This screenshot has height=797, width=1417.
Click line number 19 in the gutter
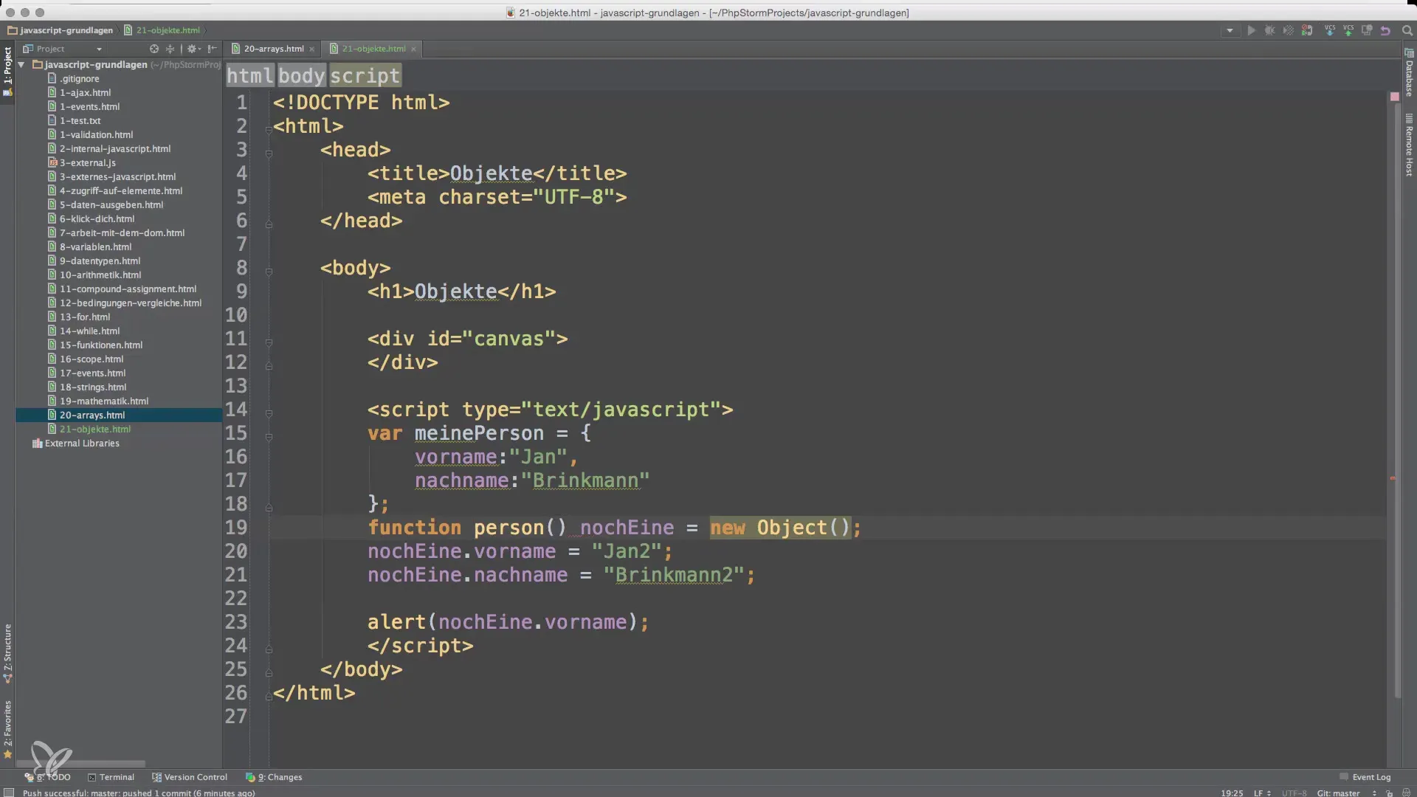point(236,527)
